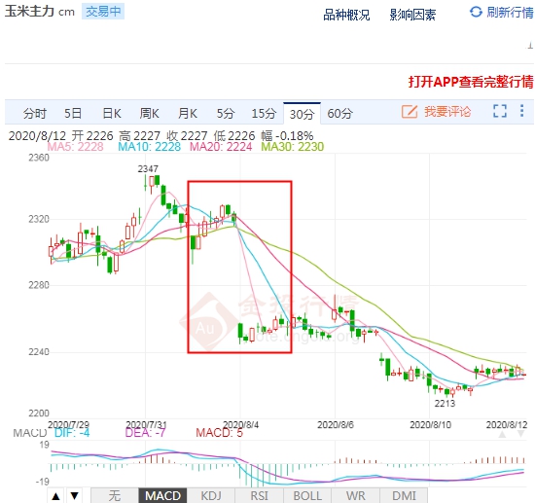Click the MA20: 2224 legend label
The image size is (535, 503).
click(221, 147)
